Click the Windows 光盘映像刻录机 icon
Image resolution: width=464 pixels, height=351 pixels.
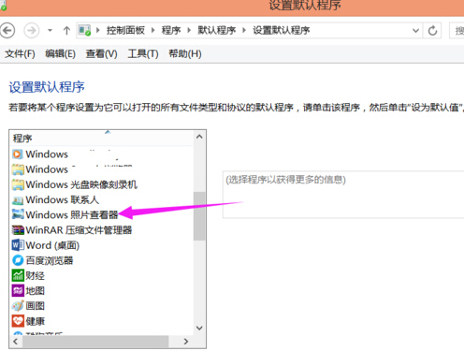pos(18,184)
